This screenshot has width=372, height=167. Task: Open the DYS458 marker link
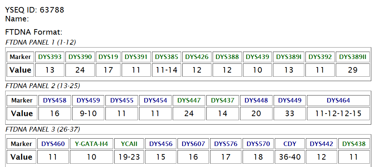tap(55, 100)
